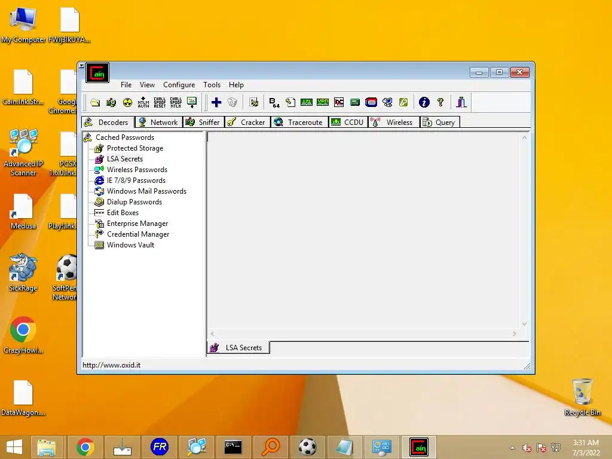Open the Recycle Bin desktop icon

pyautogui.click(x=582, y=397)
